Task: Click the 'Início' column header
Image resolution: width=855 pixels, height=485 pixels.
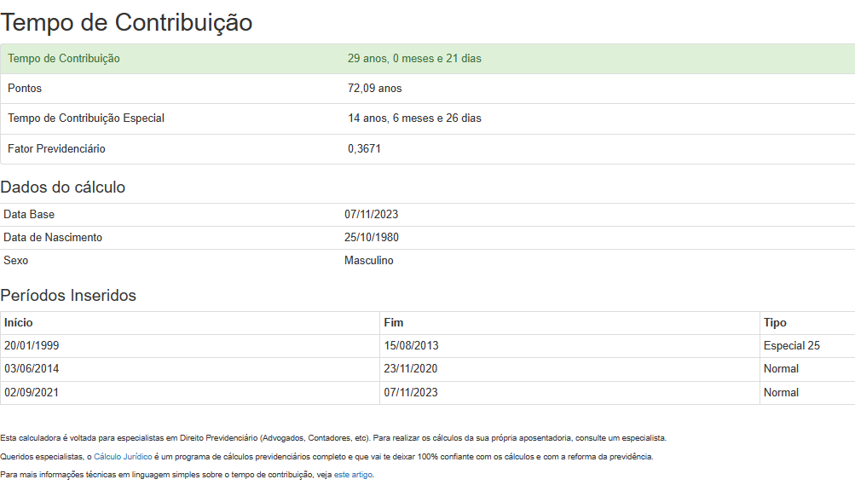Action: pos(19,322)
